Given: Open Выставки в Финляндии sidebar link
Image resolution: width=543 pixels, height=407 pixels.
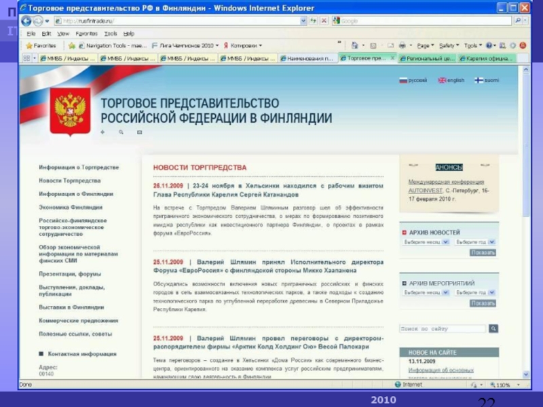Looking at the screenshot, I should [x=71, y=307].
